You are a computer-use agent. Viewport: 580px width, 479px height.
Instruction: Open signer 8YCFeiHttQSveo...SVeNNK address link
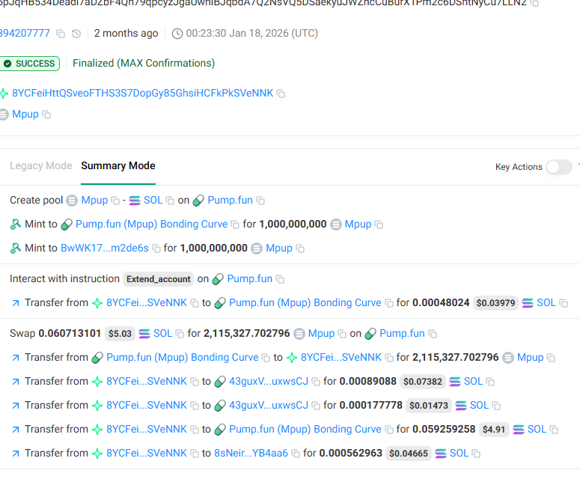point(143,94)
